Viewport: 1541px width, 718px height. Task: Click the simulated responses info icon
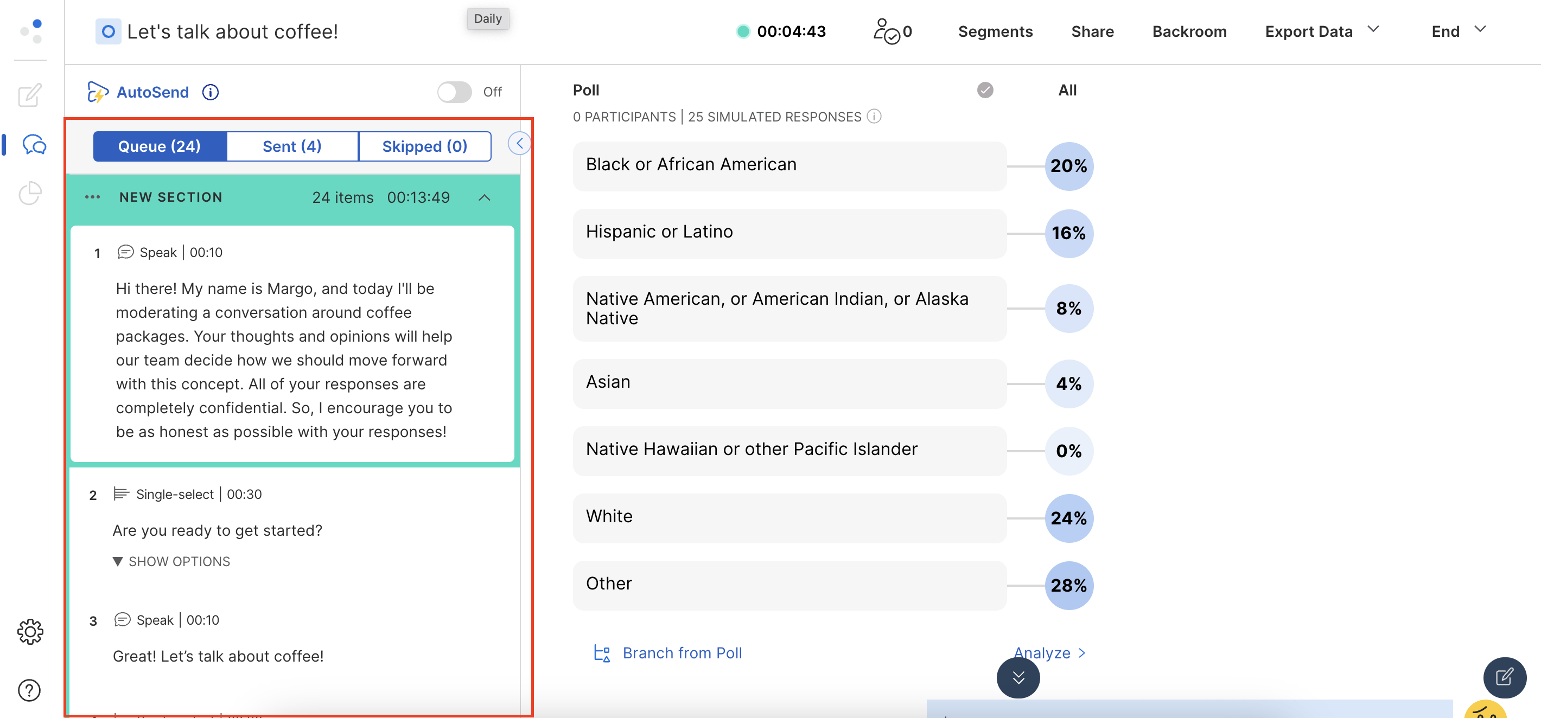pos(874,117)
